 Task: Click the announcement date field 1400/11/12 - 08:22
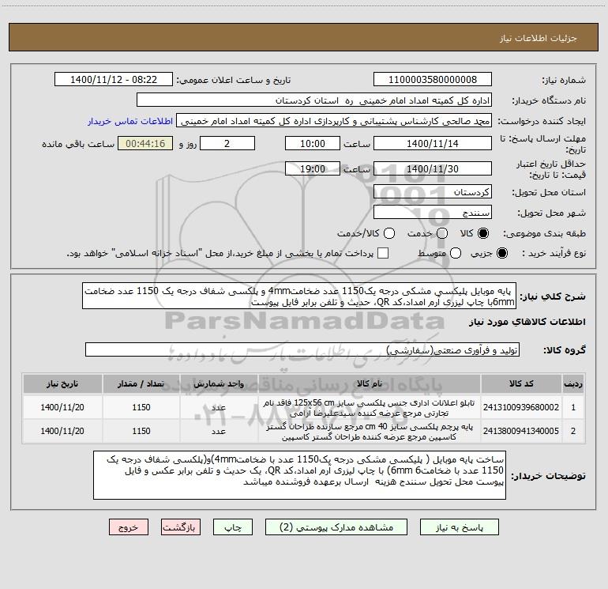point(114,80)
